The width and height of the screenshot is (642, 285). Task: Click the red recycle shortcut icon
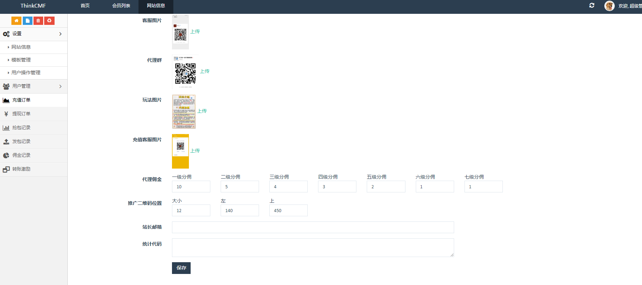(49, 21)
